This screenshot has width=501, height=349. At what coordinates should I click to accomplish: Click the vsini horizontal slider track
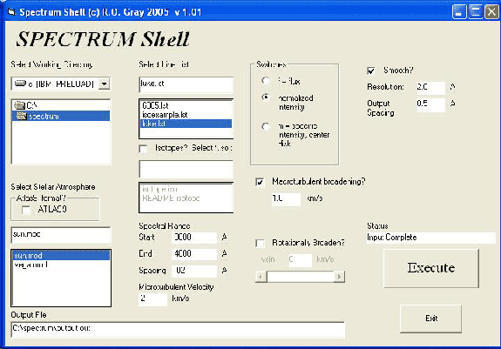click(x=300, y=276)
